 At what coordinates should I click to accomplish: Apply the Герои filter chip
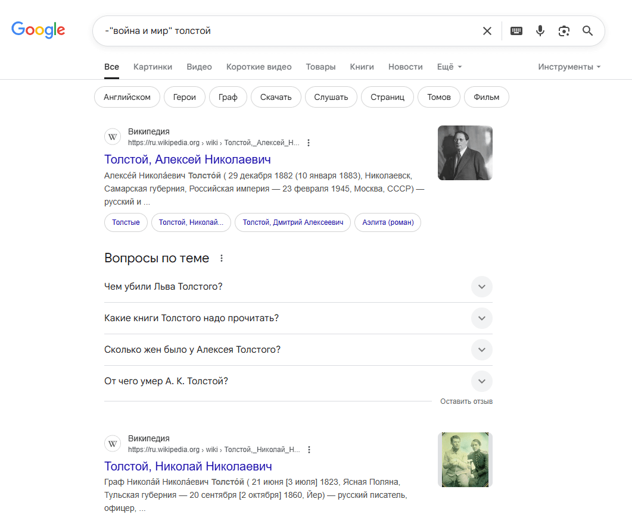pos(185,97)
